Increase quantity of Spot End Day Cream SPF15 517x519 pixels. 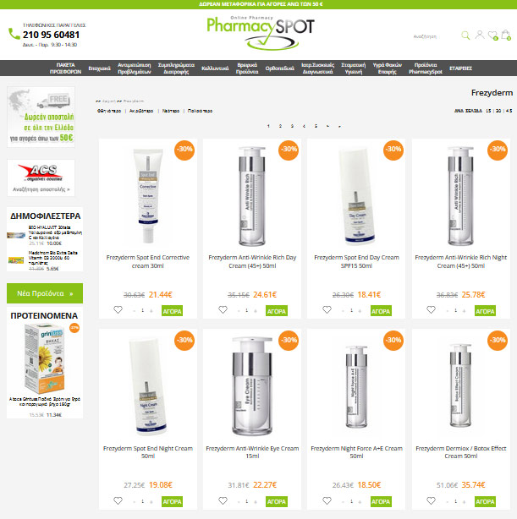360,311
